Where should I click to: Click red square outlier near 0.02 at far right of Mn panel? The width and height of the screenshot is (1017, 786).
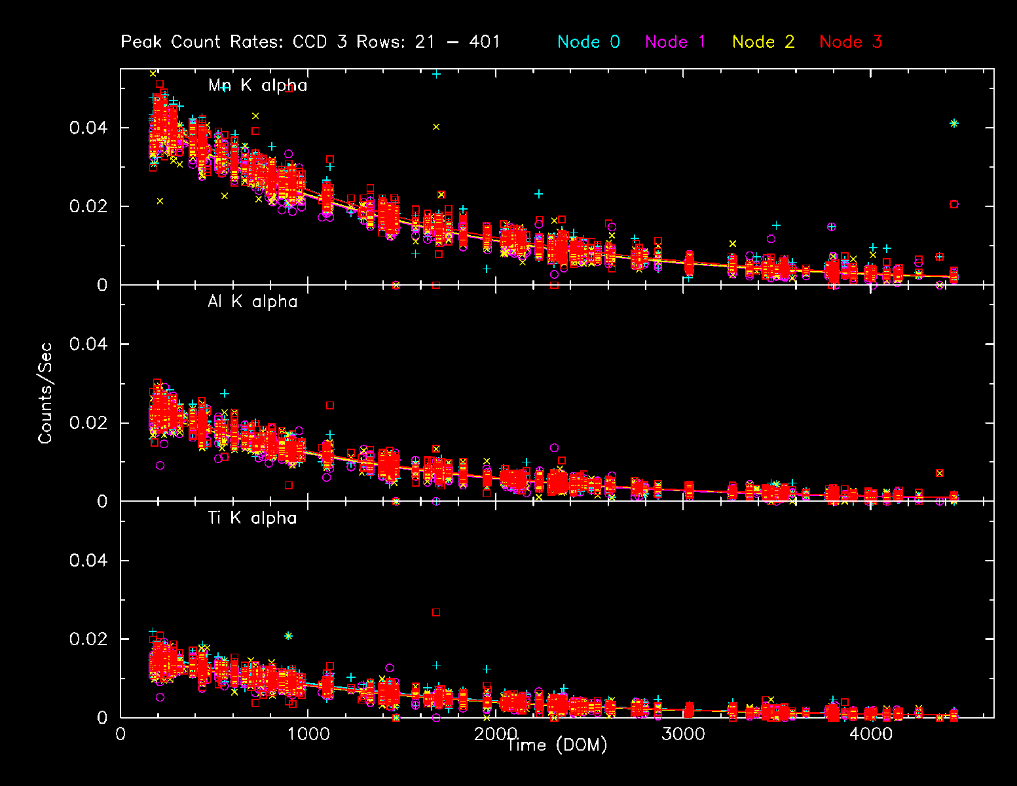954,204
